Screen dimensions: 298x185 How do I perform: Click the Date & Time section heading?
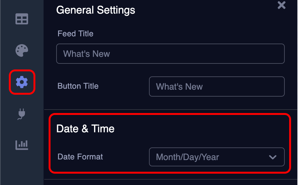coord(85,128)
